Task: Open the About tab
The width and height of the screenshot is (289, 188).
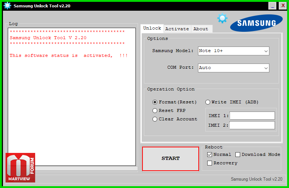Action: tap(201, 29)
